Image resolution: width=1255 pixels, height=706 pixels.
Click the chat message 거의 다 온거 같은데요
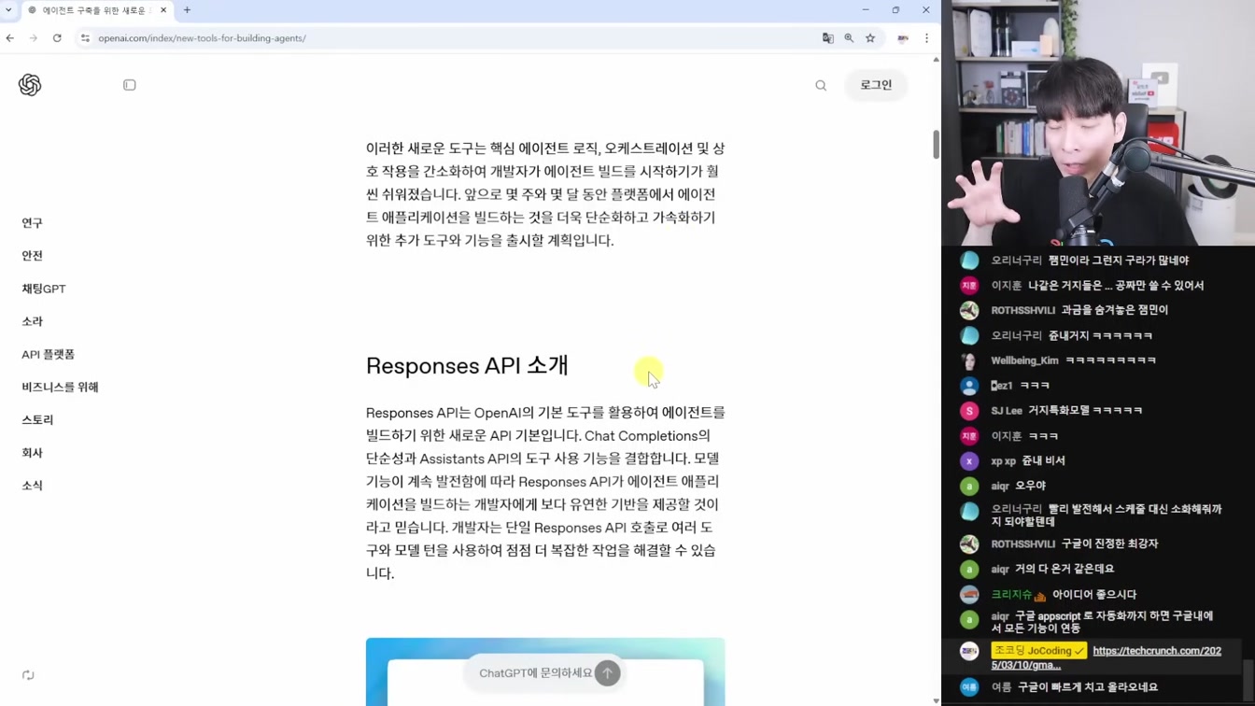pos(1065,569)
